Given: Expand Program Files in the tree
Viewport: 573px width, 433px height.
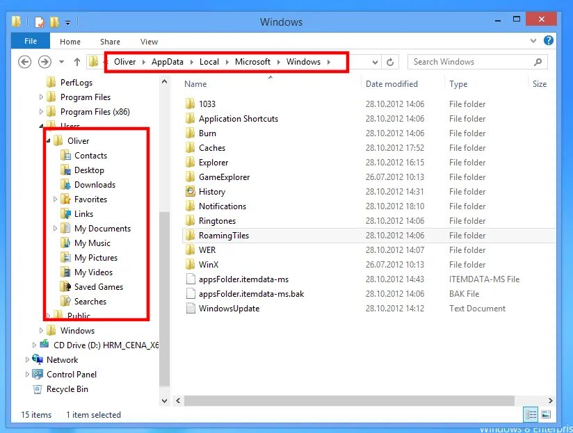Looking at the screenshot, I should click(x=41, y=97).
